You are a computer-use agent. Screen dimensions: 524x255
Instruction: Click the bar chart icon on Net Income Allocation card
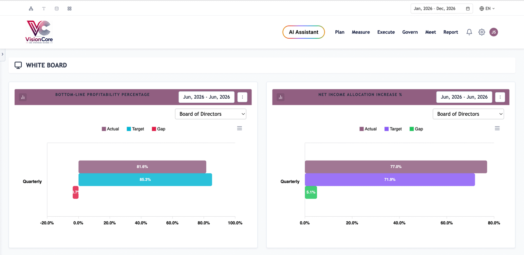(x=281, y=97)
